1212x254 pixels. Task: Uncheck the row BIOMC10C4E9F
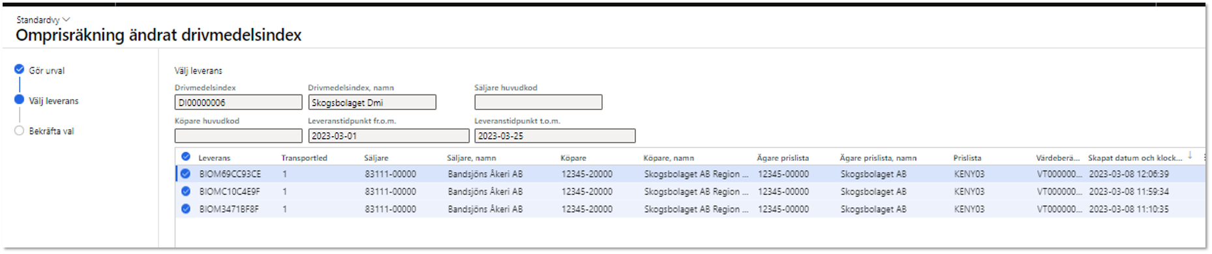point(186,191)
